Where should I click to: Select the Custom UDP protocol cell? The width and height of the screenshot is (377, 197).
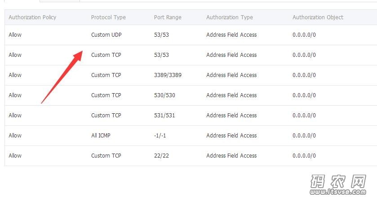[x=106, y=35]
